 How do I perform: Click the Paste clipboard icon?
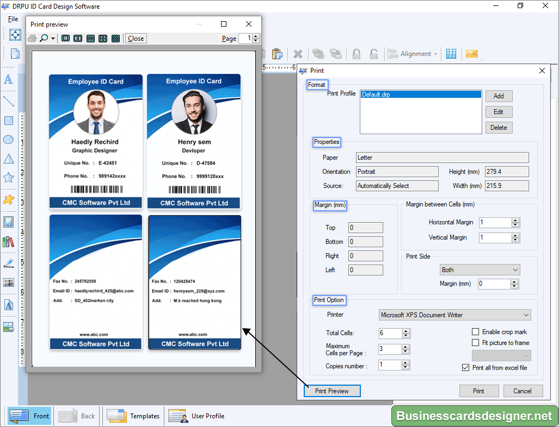click(277, 54)
